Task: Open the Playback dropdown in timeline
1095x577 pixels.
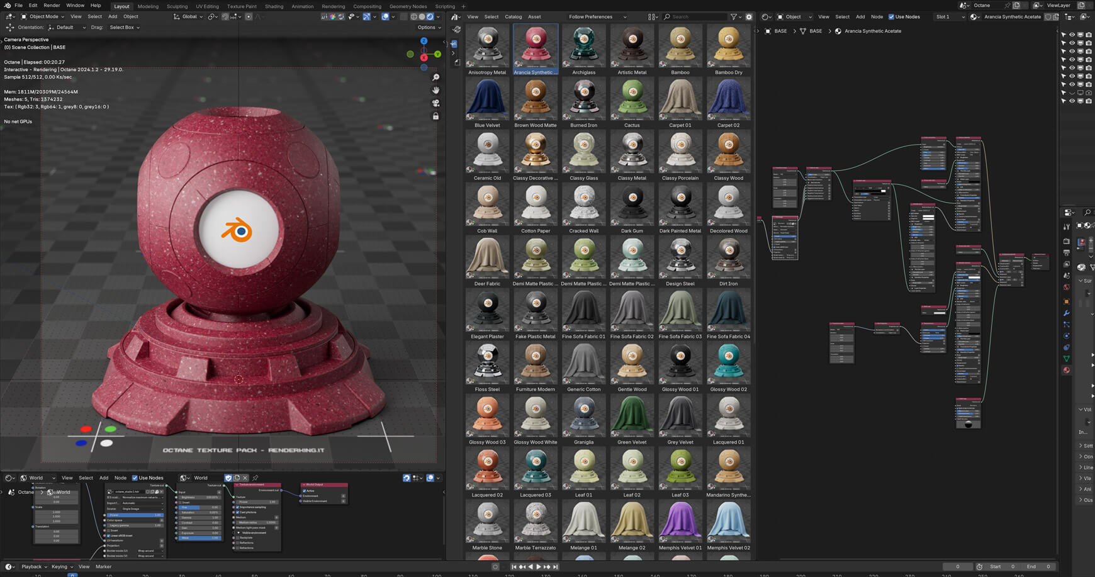Action: [34, 567]
